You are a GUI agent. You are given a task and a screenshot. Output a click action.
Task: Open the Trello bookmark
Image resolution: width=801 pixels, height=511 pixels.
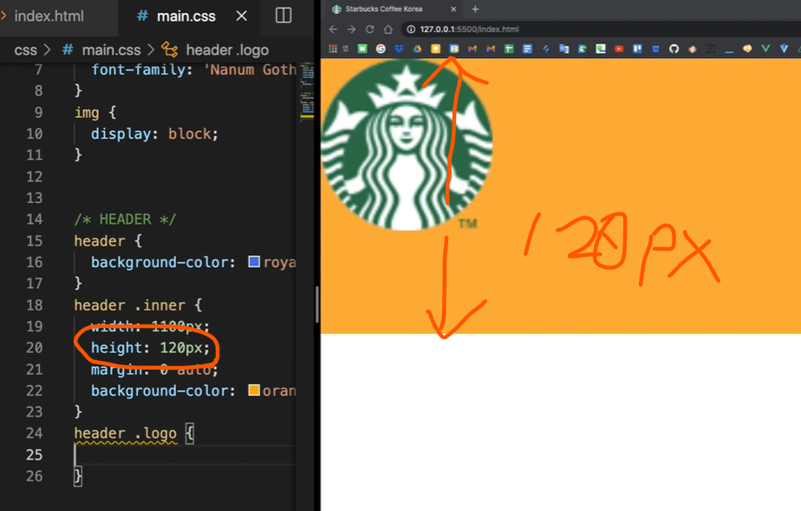[637, 49]
